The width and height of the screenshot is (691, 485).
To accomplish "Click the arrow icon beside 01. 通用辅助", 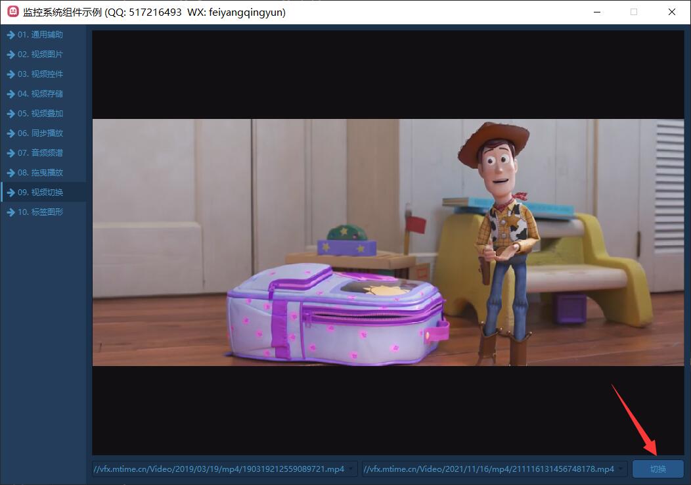I will (11, 35).
